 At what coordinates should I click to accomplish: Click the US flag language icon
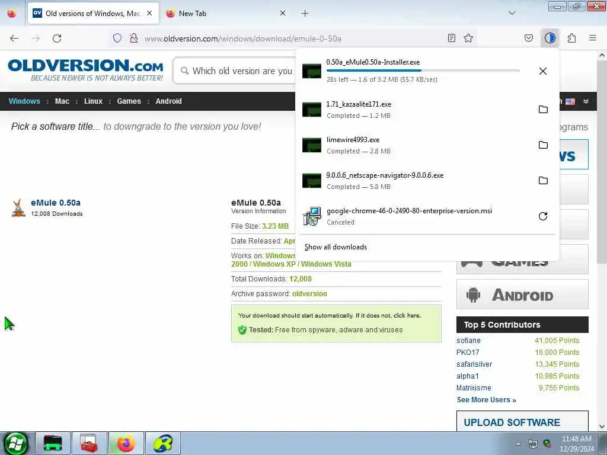click(x=570, y=101)
